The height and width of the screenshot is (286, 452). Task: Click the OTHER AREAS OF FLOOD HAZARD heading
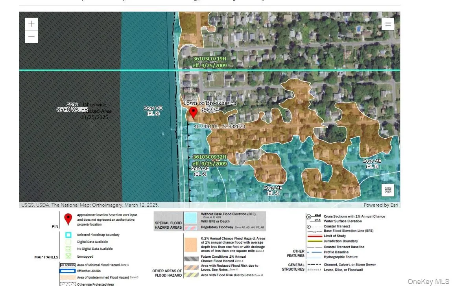click(x=167, y=273)
